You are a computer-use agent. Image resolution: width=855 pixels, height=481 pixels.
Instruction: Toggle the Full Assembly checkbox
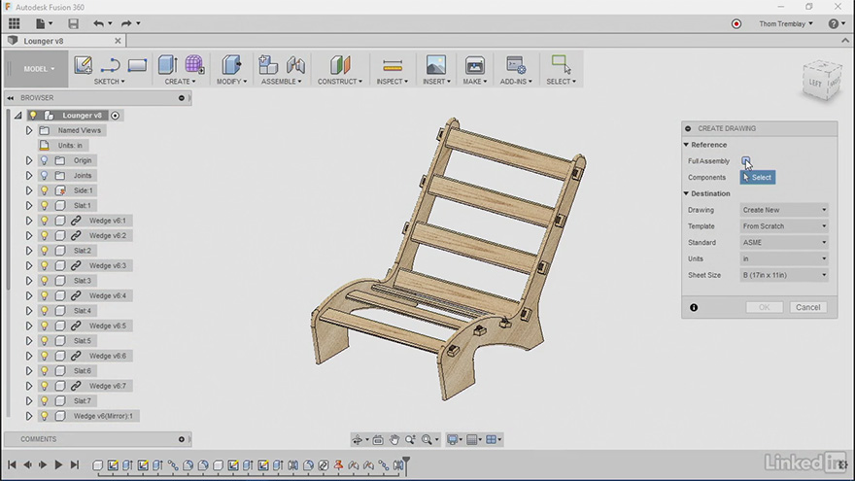pos(745,161)
